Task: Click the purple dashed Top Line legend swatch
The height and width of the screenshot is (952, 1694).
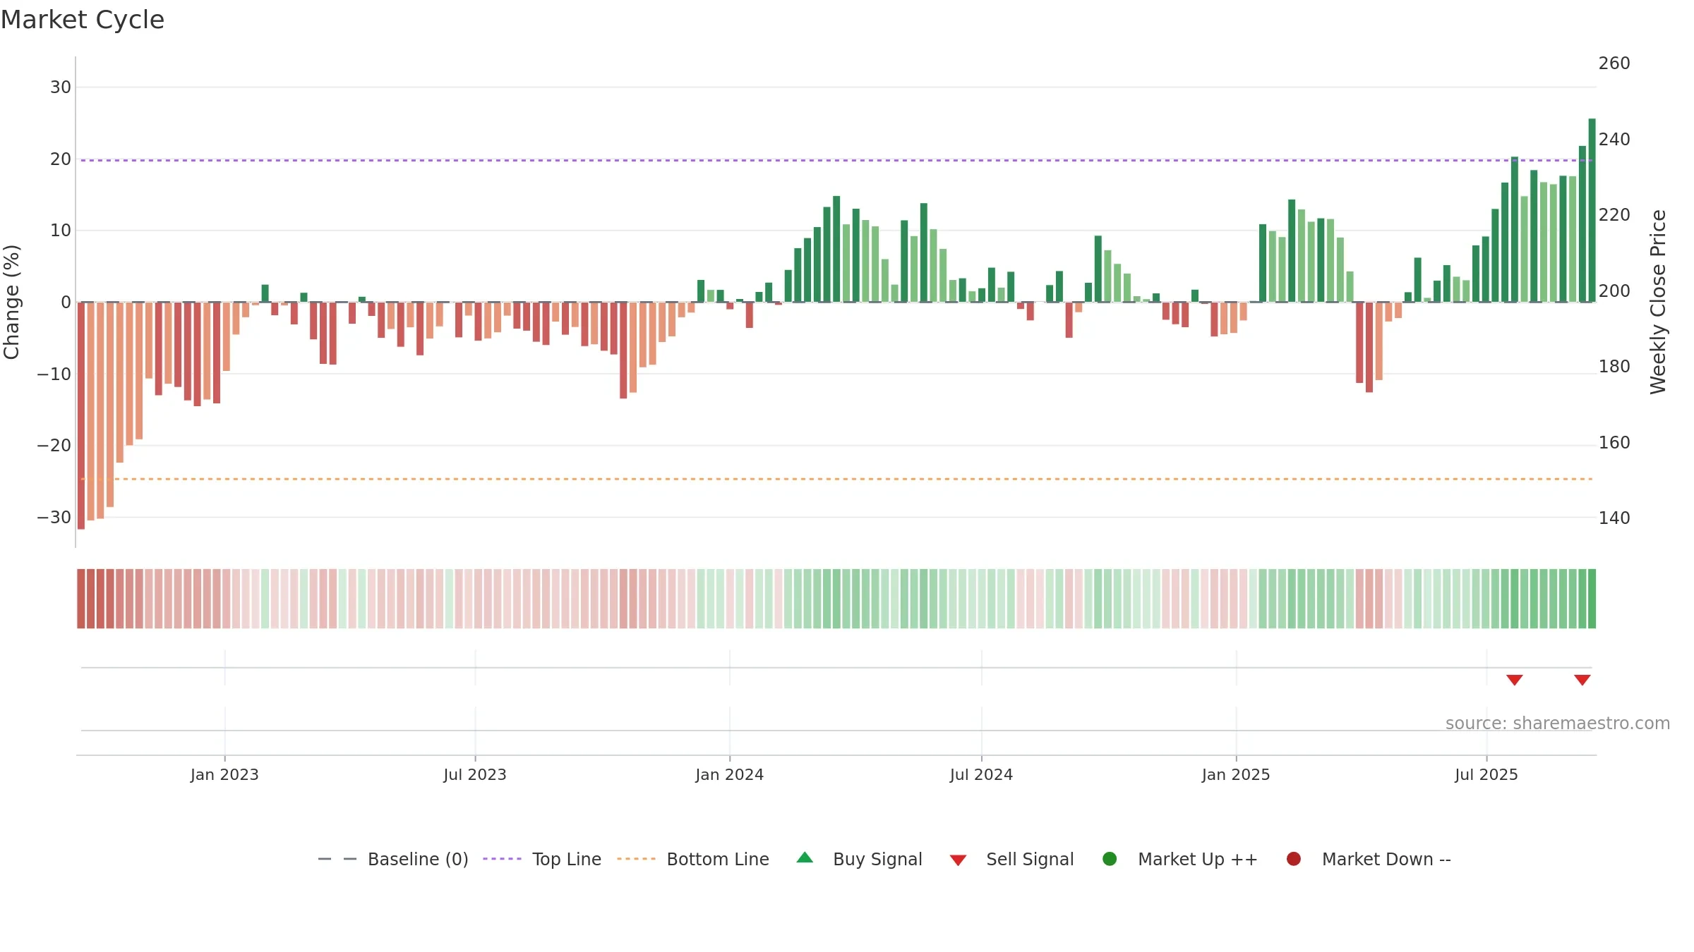Action: coord(502,859)
